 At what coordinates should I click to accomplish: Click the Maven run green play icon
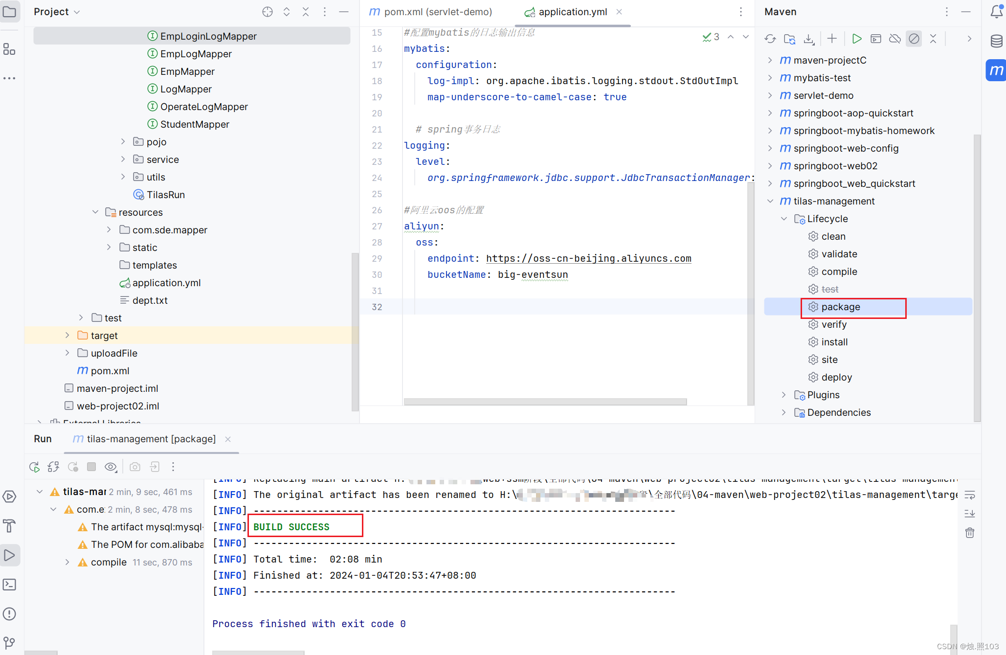pos(856,39)
